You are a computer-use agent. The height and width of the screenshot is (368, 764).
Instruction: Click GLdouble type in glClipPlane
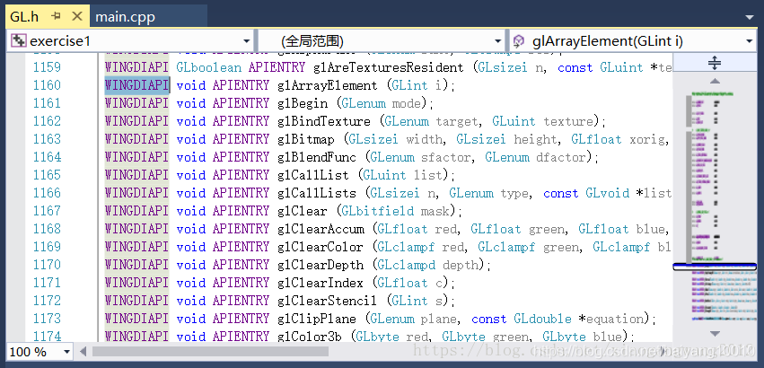542,319
